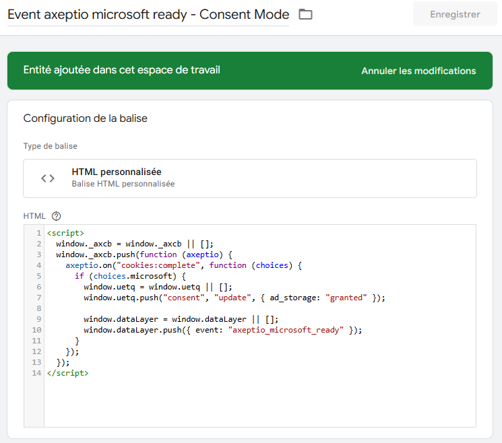Click the opening <script> tag on line 1
502x443 pixels.
65,233
